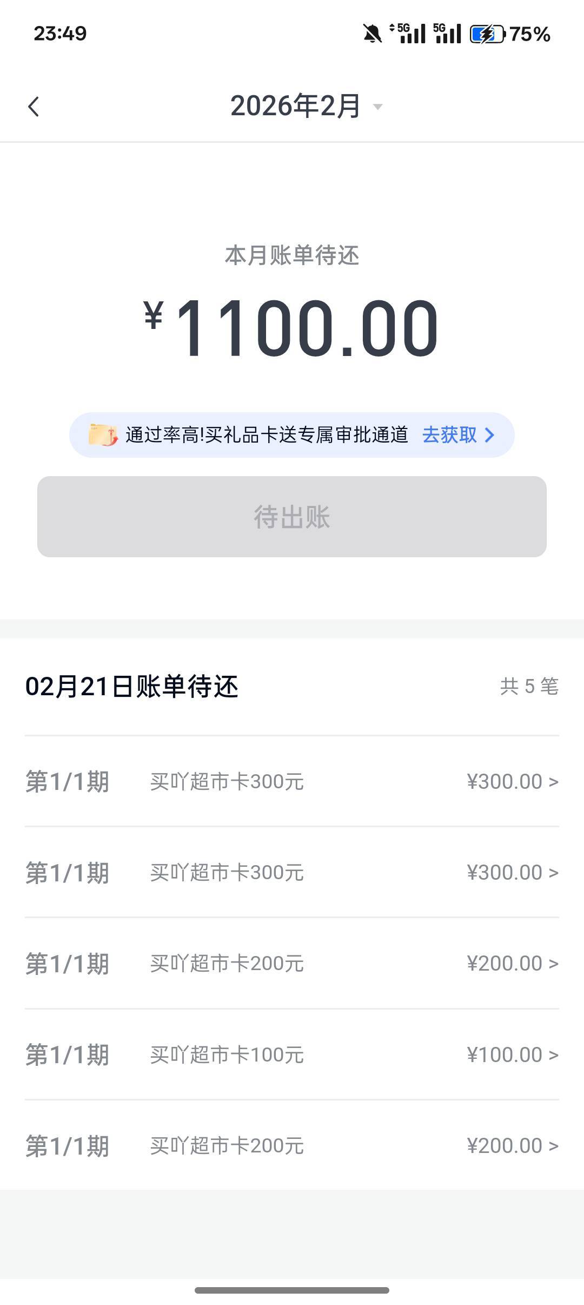Tap the back arrow in header

click(x=34, y=107)
